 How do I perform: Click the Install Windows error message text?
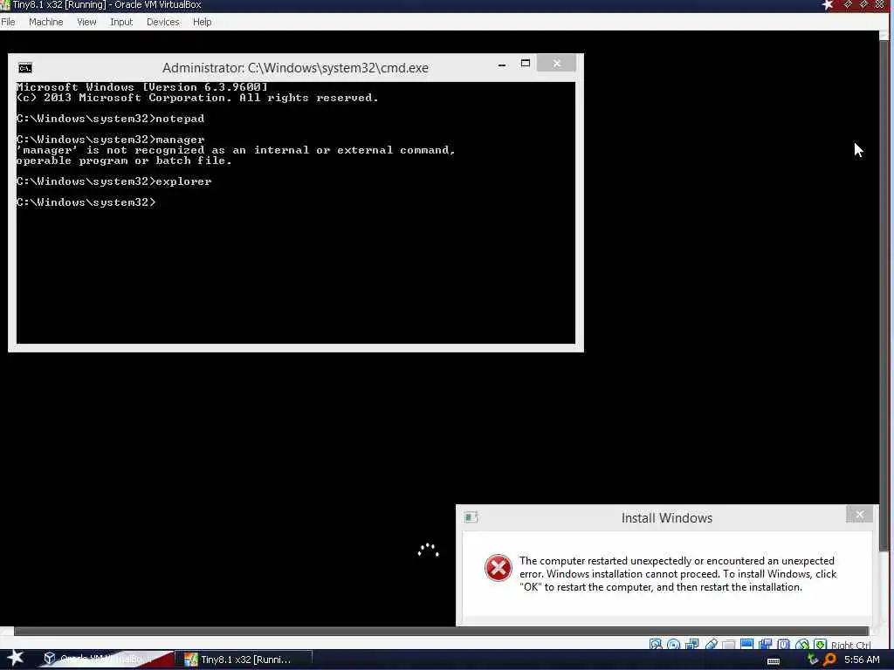point(677,574)
